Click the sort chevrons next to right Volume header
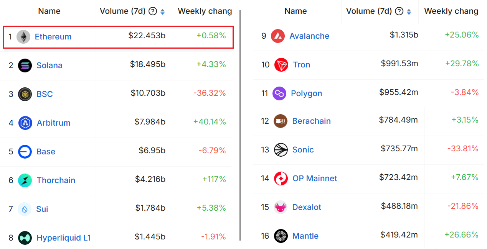Viewport: 487px width, 249px height. [409, 11]
